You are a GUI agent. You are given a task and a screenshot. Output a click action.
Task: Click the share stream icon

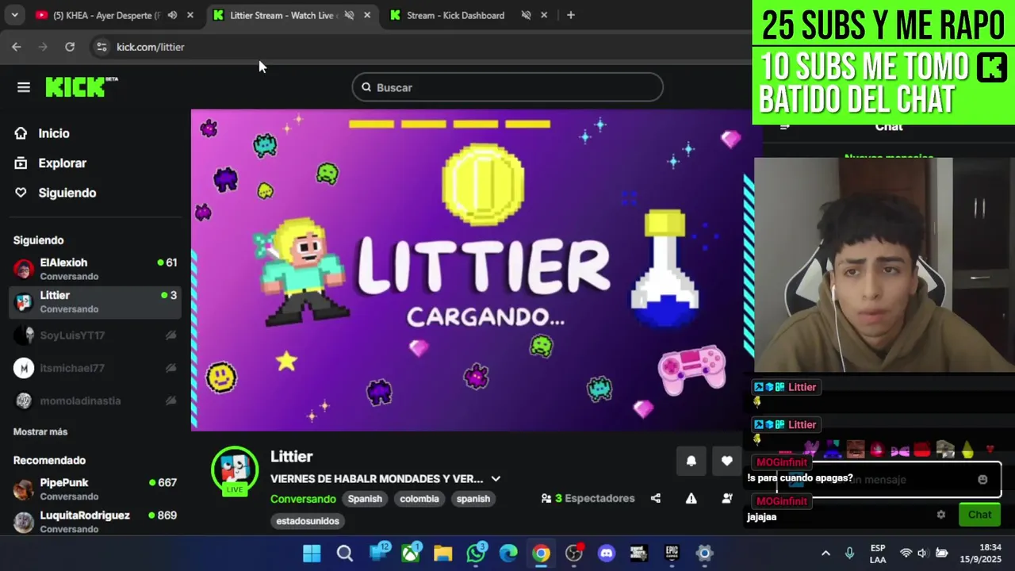656,499
